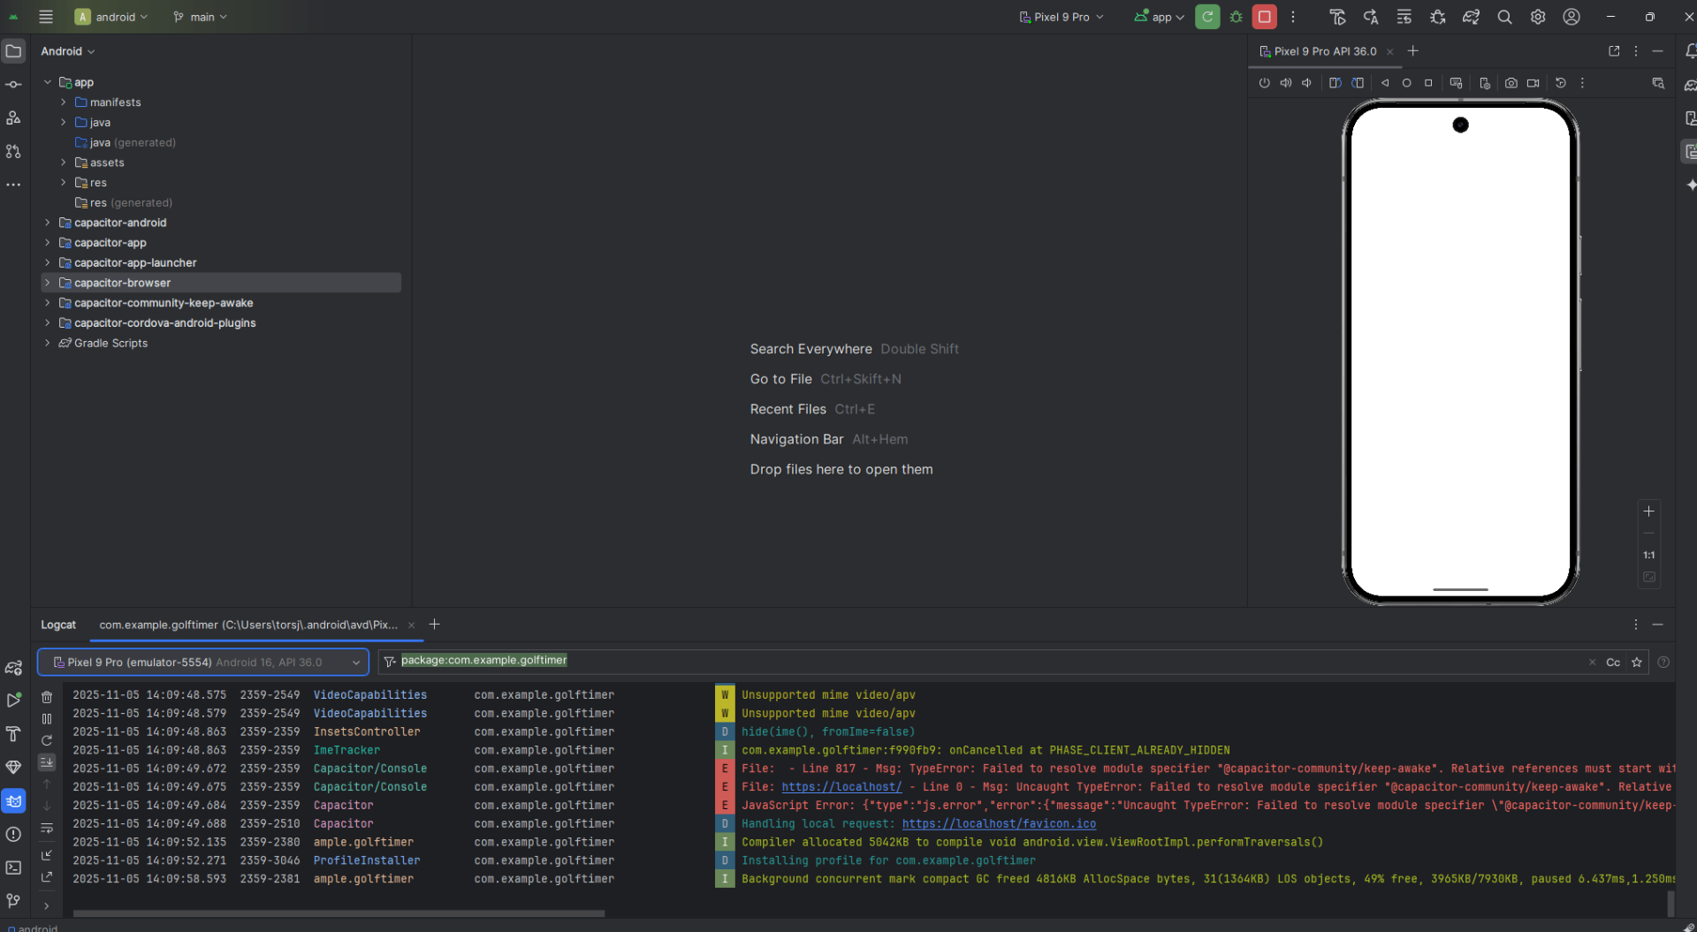Switch to the com.example.golftimer Logcat tab
Screen dimensions: 1697x932
(x=247, y=625)
